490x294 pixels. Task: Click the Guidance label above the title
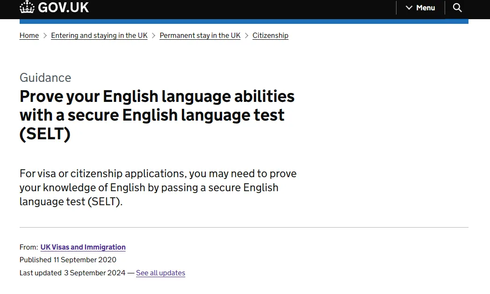(45, 78)
